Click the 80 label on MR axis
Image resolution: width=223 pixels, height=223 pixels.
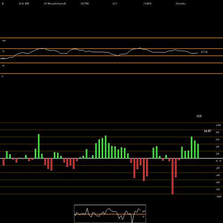point(218,132)
